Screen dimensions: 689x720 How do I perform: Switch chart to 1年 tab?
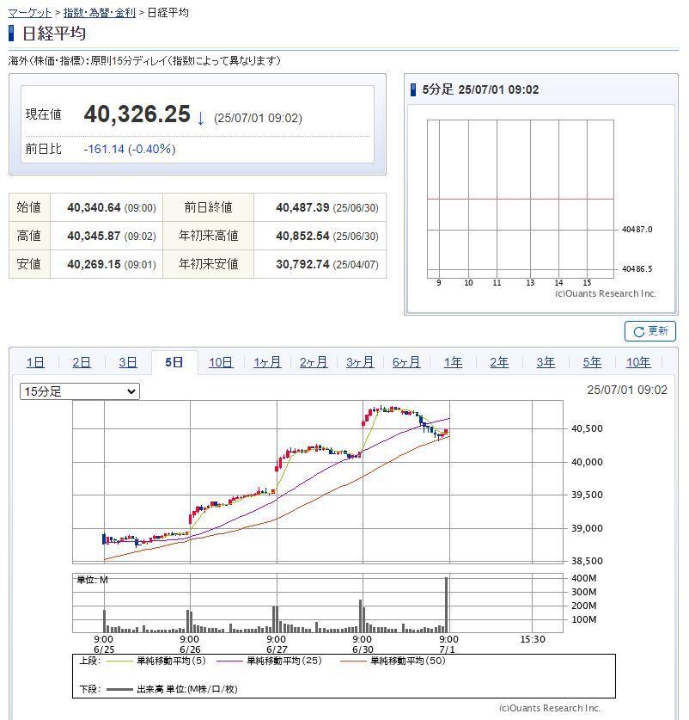[x=454, y=362]
